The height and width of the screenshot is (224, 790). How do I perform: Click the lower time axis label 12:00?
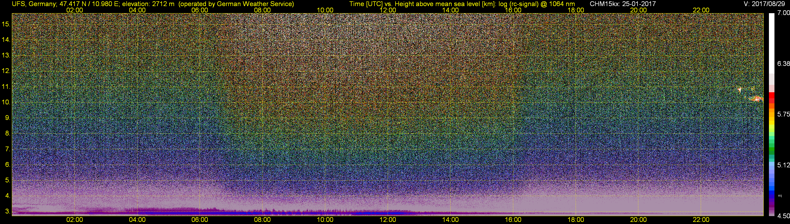click(388, 220)
